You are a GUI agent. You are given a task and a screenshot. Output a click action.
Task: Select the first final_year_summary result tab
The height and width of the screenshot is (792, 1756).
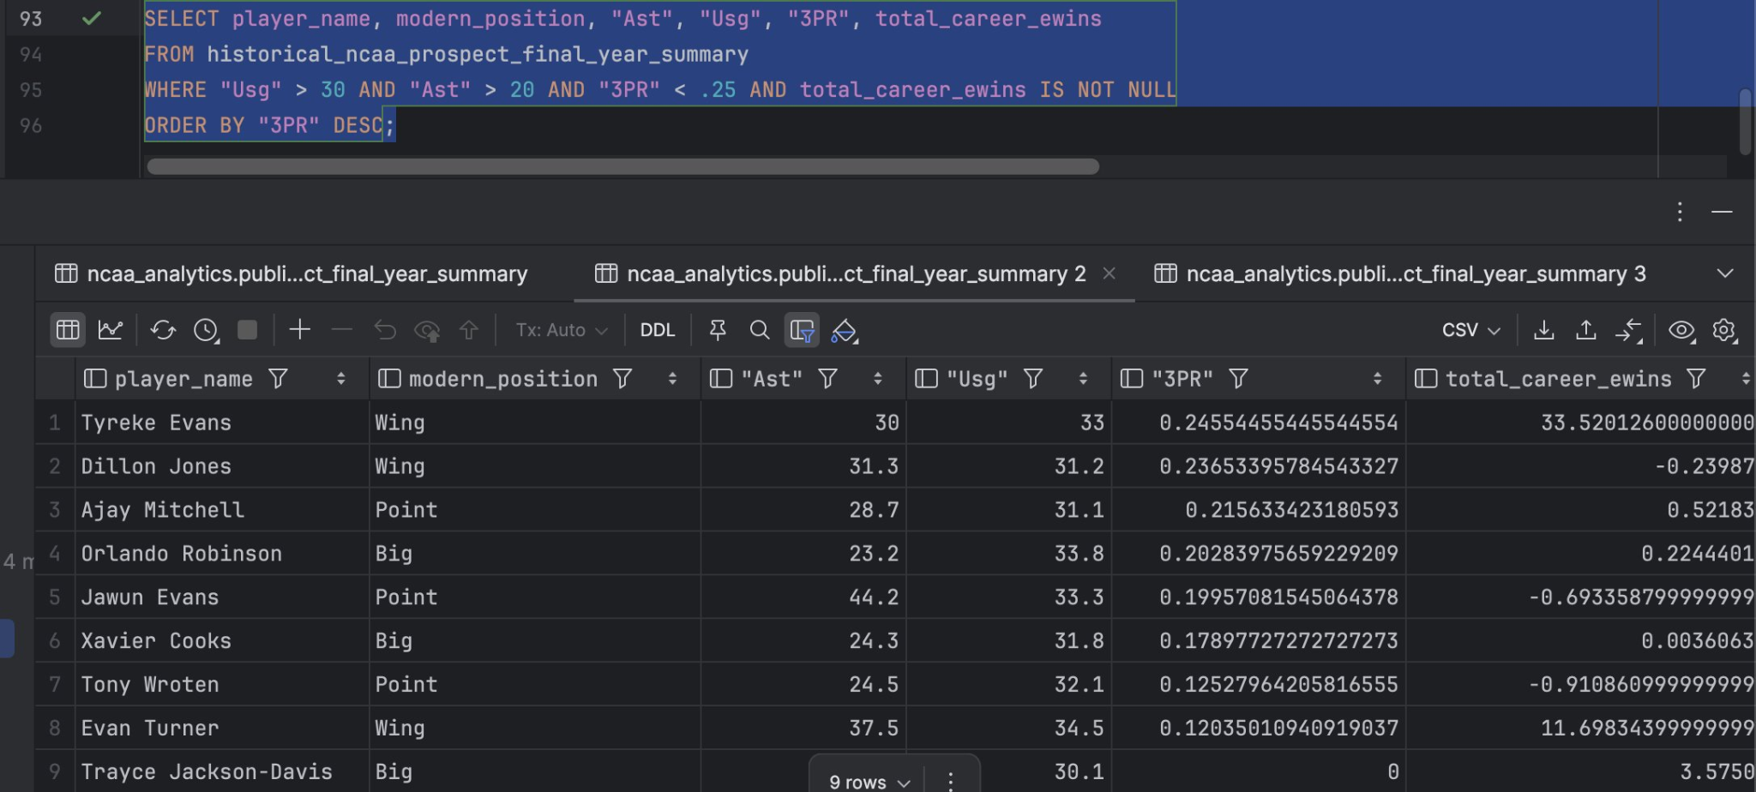click(292, 273)
